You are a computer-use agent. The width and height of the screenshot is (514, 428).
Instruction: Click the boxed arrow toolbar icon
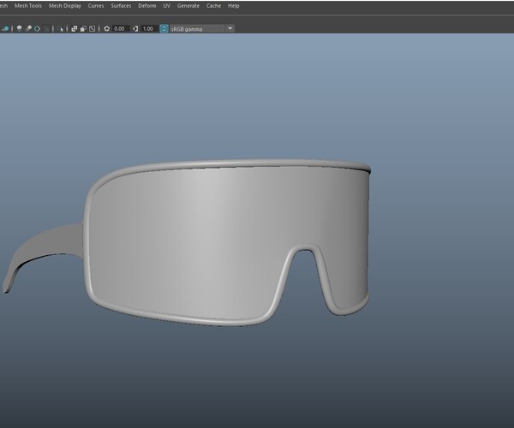(x=93, y=29)
